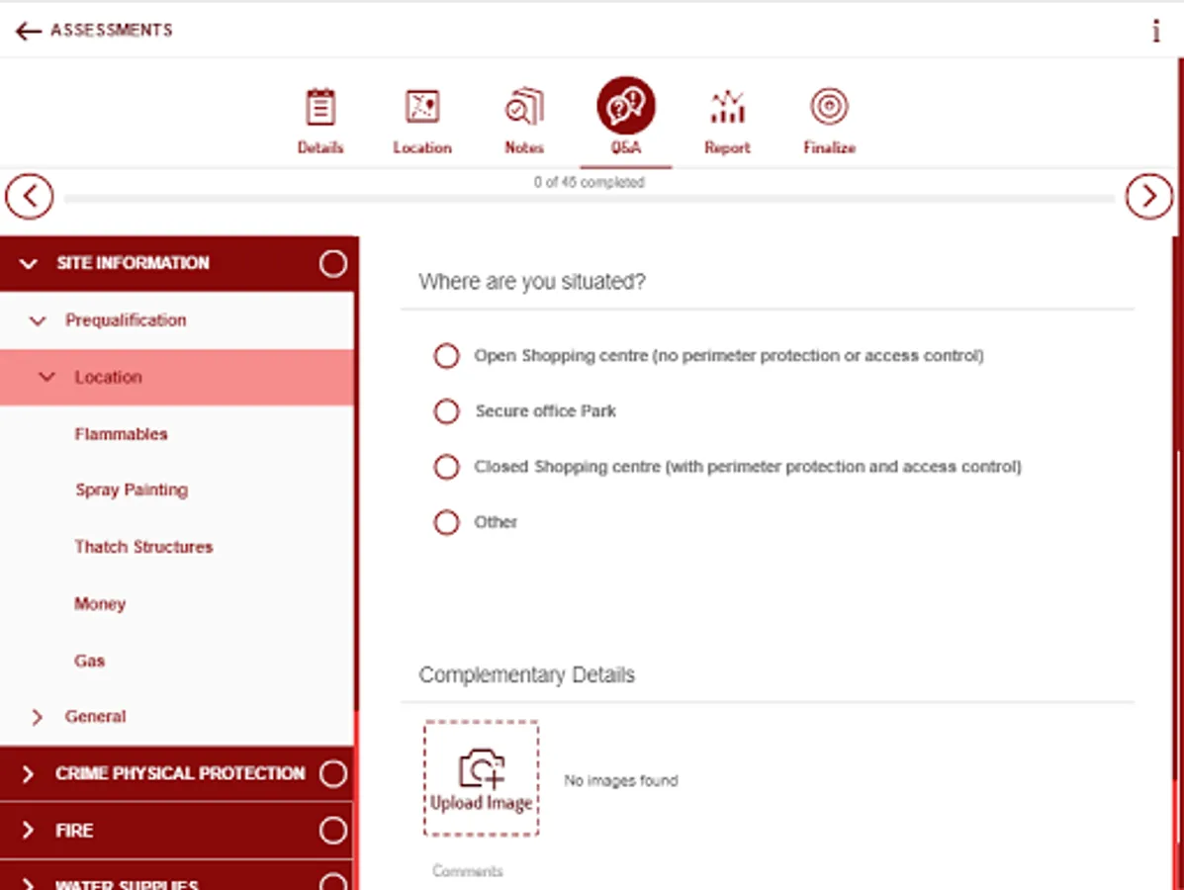
Task: Click the Upload Image camera box
Action: (481, 778)
